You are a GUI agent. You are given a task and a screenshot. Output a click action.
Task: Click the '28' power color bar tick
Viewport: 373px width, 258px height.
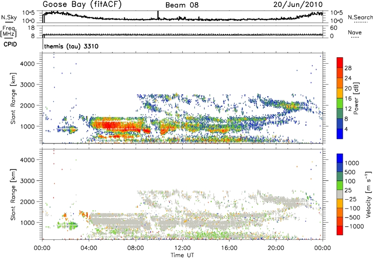tap(348, 68)
